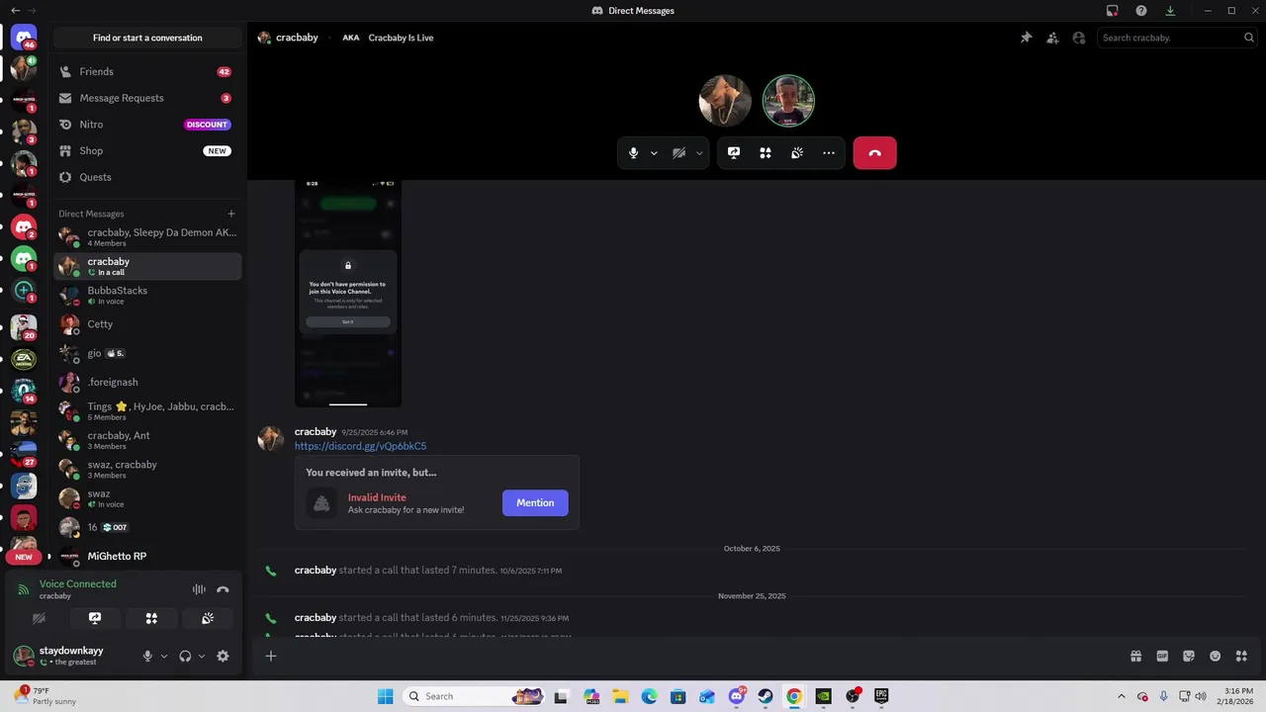1266x712 pixels.
Task: Open the Nitro page
Action: tap(147, 125)
